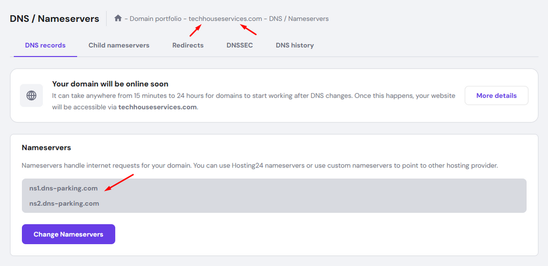Click the nameservers description about Hosting24

[259, 165]
